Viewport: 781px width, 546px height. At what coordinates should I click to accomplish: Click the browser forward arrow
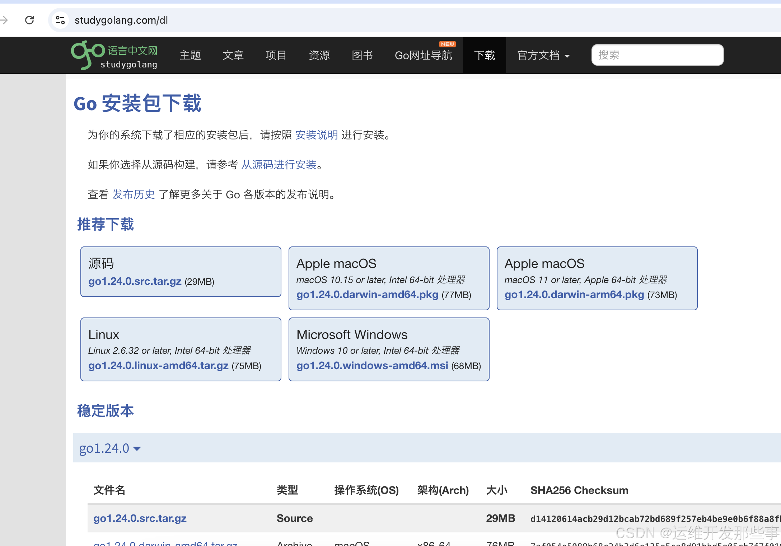click(x=4, y=20)
